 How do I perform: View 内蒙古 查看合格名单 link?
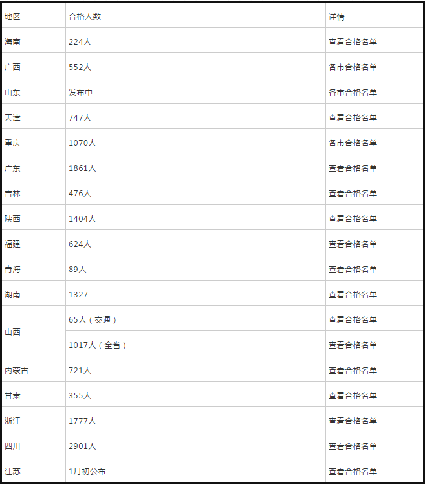coord(353,371)
